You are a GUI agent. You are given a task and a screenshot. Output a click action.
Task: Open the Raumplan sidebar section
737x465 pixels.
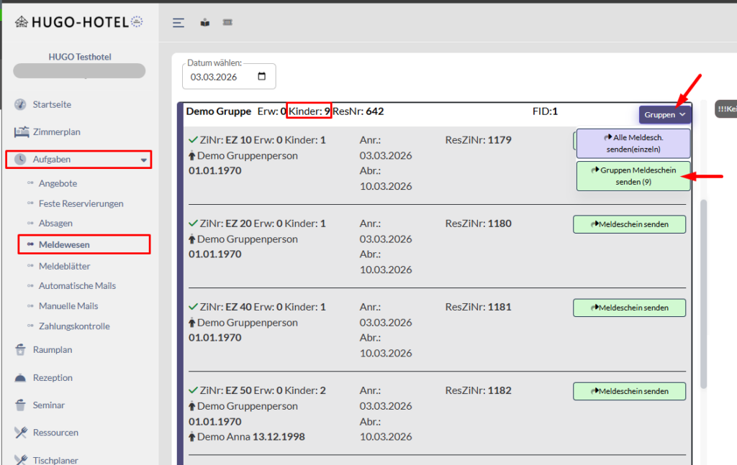(x=53, y=350)
